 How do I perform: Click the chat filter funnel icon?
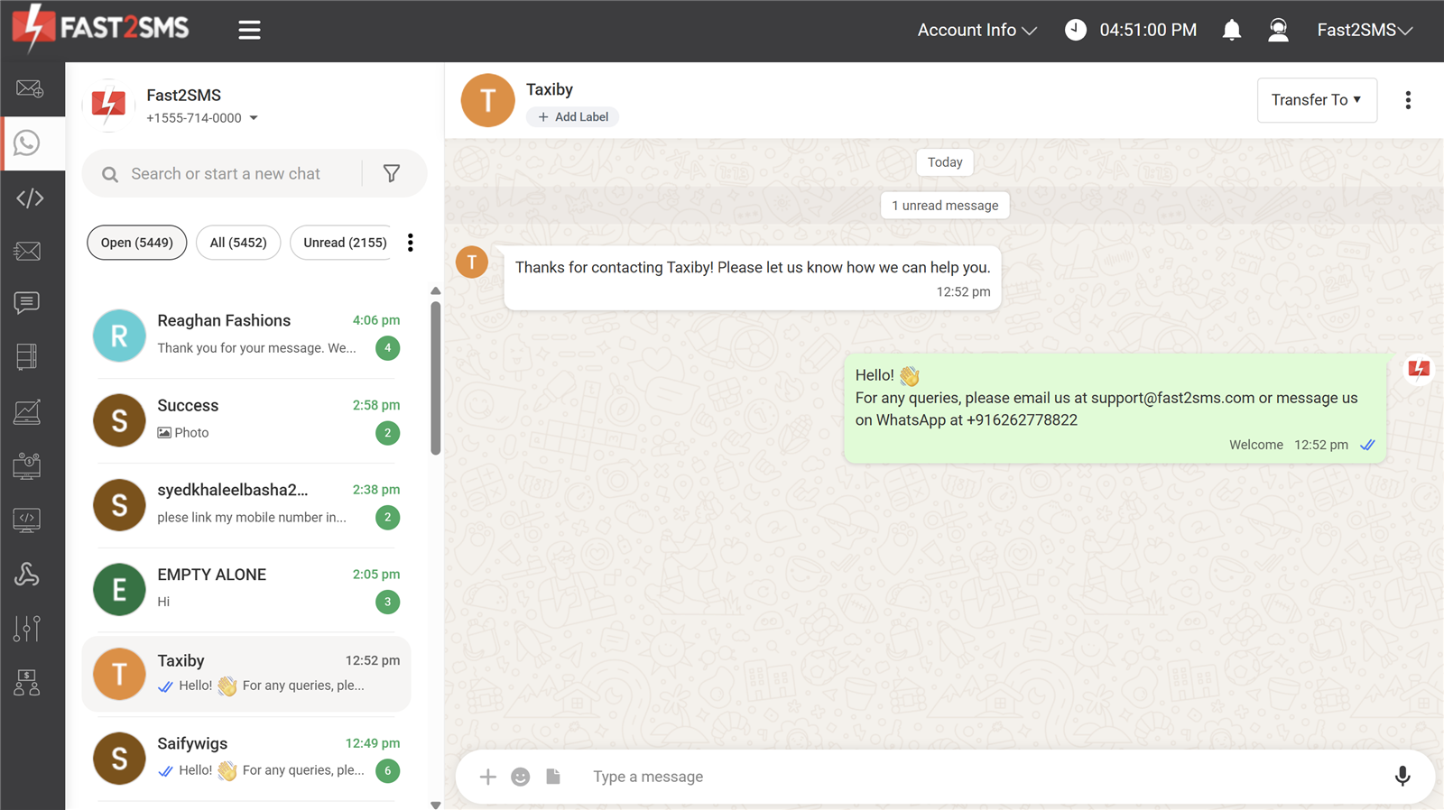tap(392, 173)
